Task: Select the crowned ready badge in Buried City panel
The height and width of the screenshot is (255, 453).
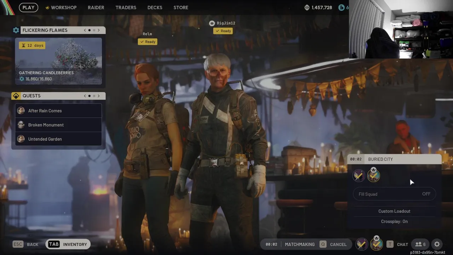Action: (373, 175)
